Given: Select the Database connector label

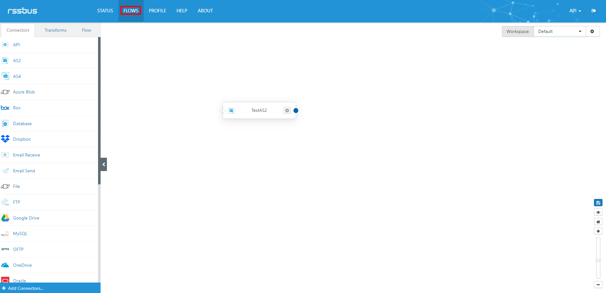Looking at the screenshot, I should click(22, 124).
